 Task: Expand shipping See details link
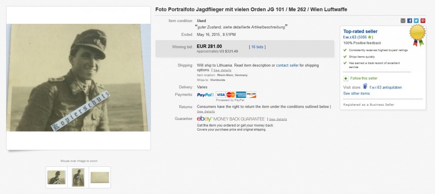coord(222,70)
